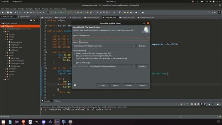Viewport: 222px width, 125px height.
Task: Click the Back navigation arrow icon
Action: (131, 12)
